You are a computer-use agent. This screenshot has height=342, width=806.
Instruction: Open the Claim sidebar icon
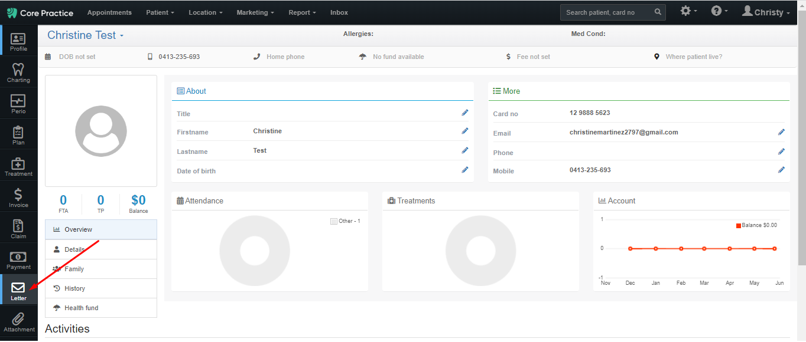point(18,225)
